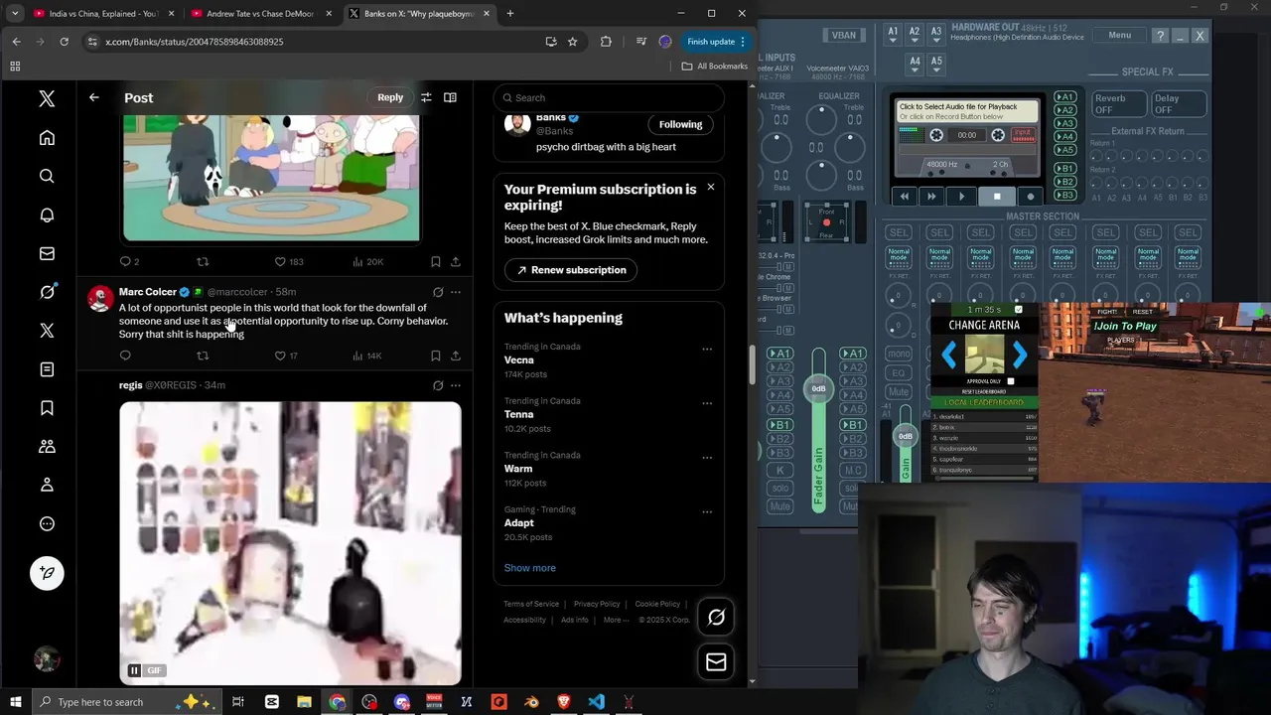Open floating Messages button at bottom right
The height and width of the screenshot is (715, 1271).
[x=716, y=662]
